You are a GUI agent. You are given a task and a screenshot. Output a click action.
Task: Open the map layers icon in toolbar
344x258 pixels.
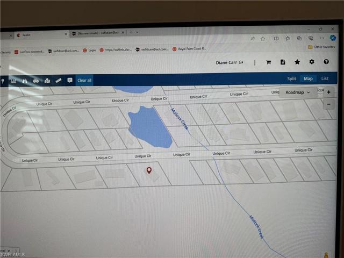[47, 81]
